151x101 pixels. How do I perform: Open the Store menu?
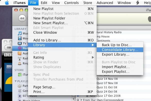[88, 3]
